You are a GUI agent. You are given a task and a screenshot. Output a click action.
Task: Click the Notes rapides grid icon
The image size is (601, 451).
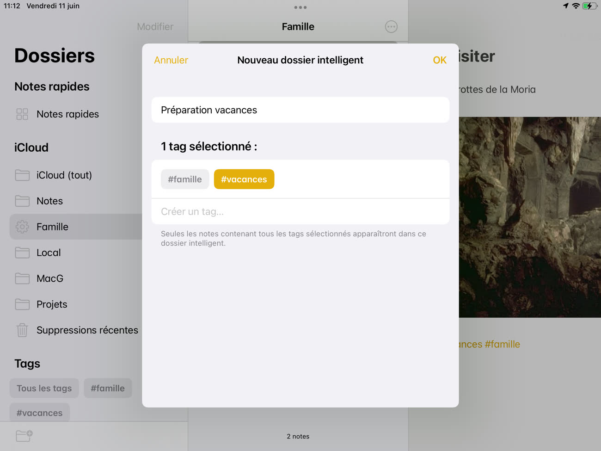(x=22, y=114)
